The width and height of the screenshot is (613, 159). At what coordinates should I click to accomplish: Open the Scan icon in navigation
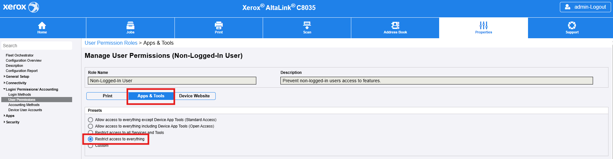tap(307, 25)
